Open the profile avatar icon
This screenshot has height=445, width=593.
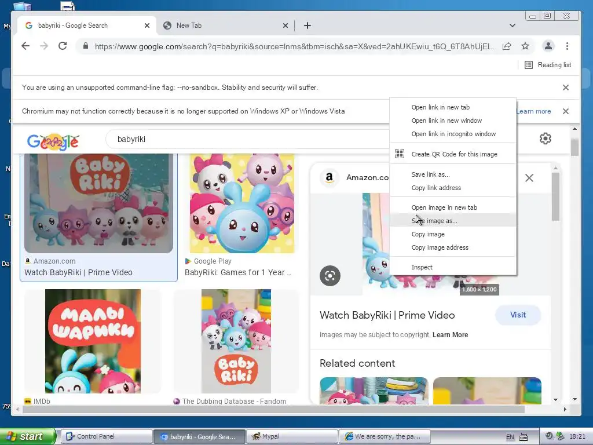coord(548,46)
